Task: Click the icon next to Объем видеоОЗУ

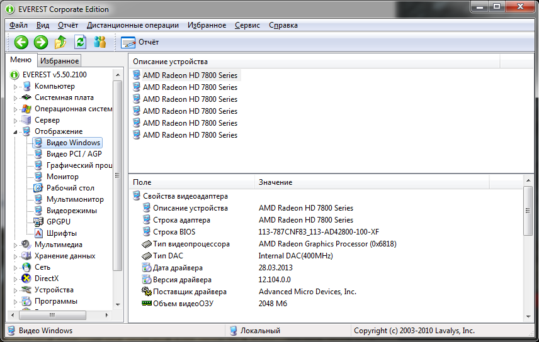Action: coord(147,304)
